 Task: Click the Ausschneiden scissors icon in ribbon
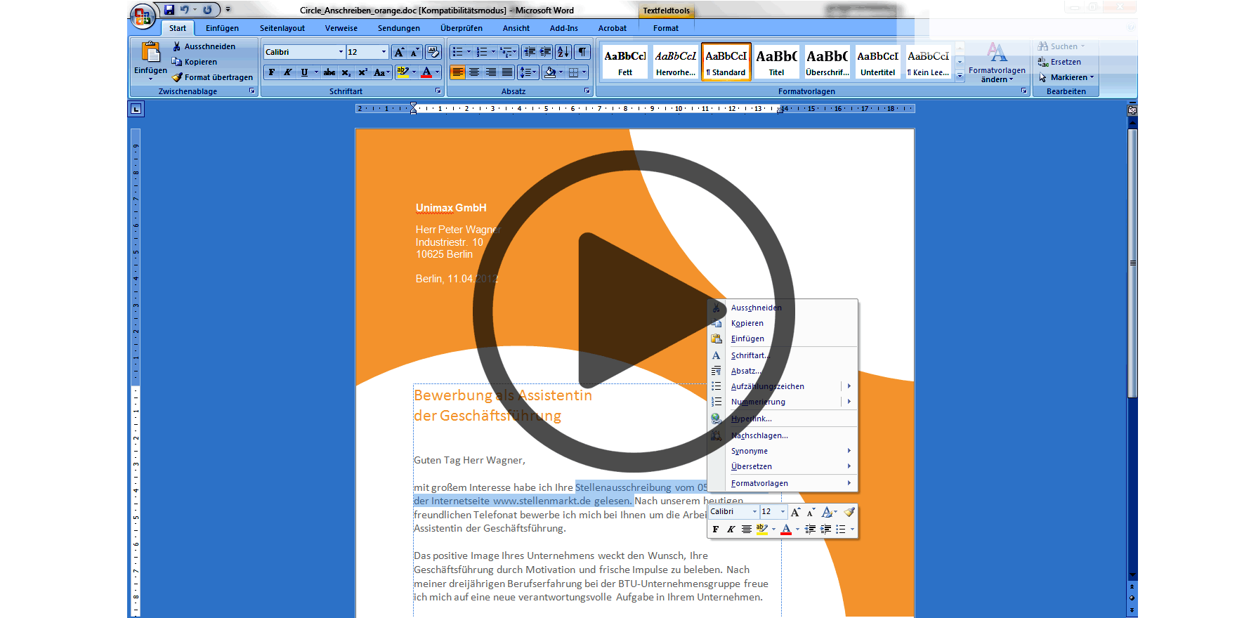[177, 46]
